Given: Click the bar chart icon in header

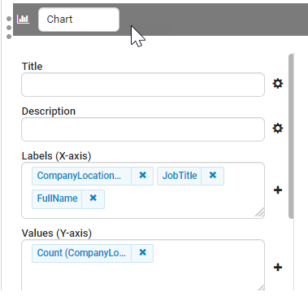Looking at the screenshot, I should pyautogui.click(x=23, y=19).
